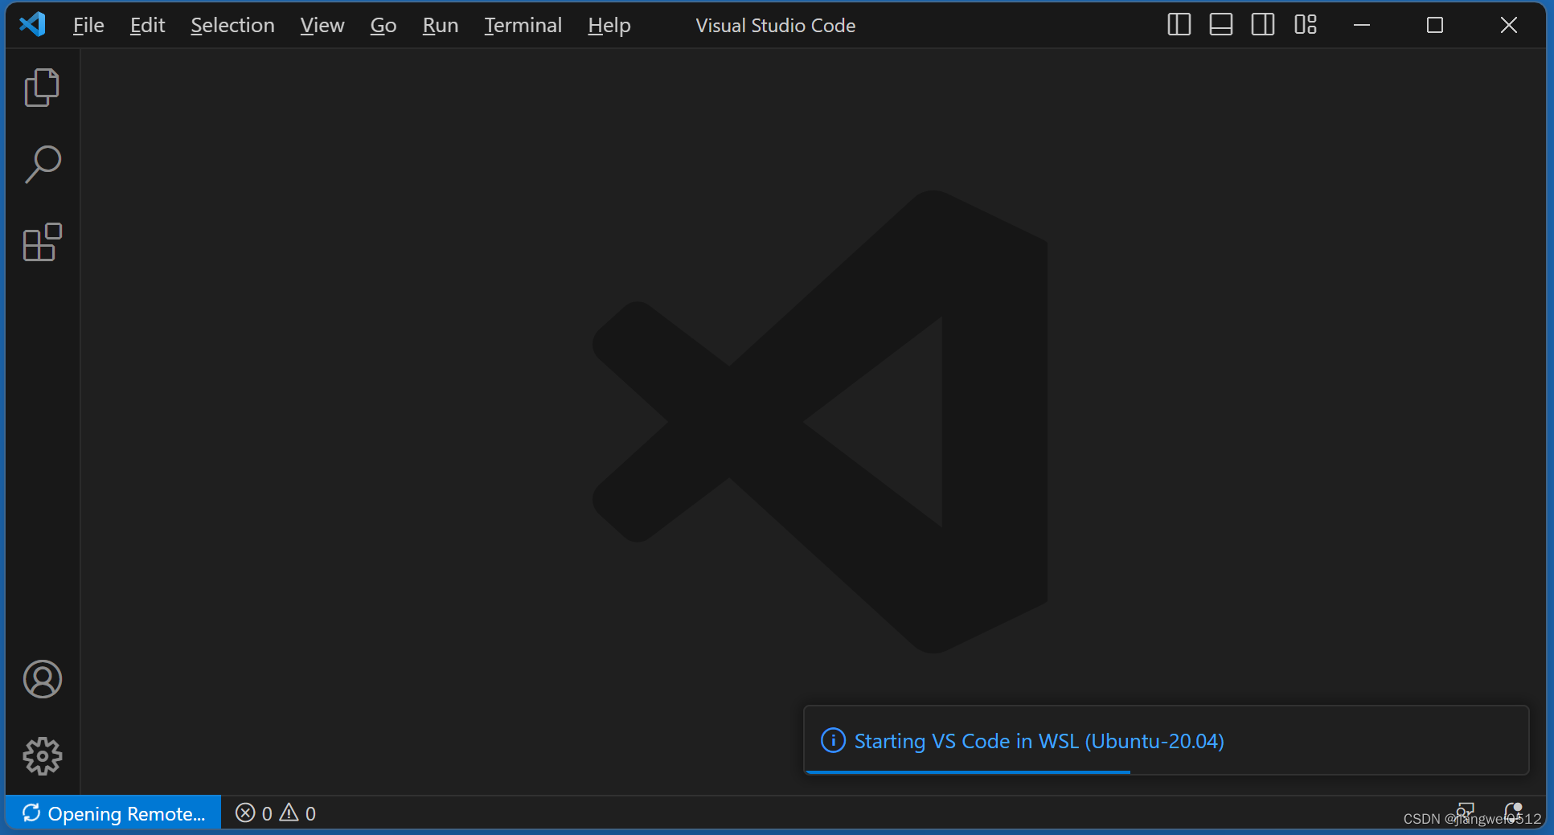Open the File menu

[x=88, y=26]
